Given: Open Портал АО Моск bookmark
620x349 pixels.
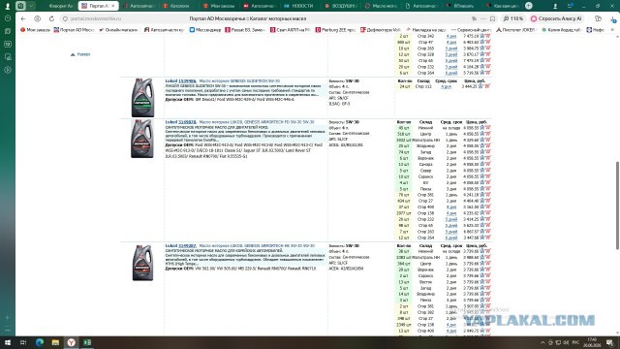Looking at the screenshot, I should coord(74,30).
